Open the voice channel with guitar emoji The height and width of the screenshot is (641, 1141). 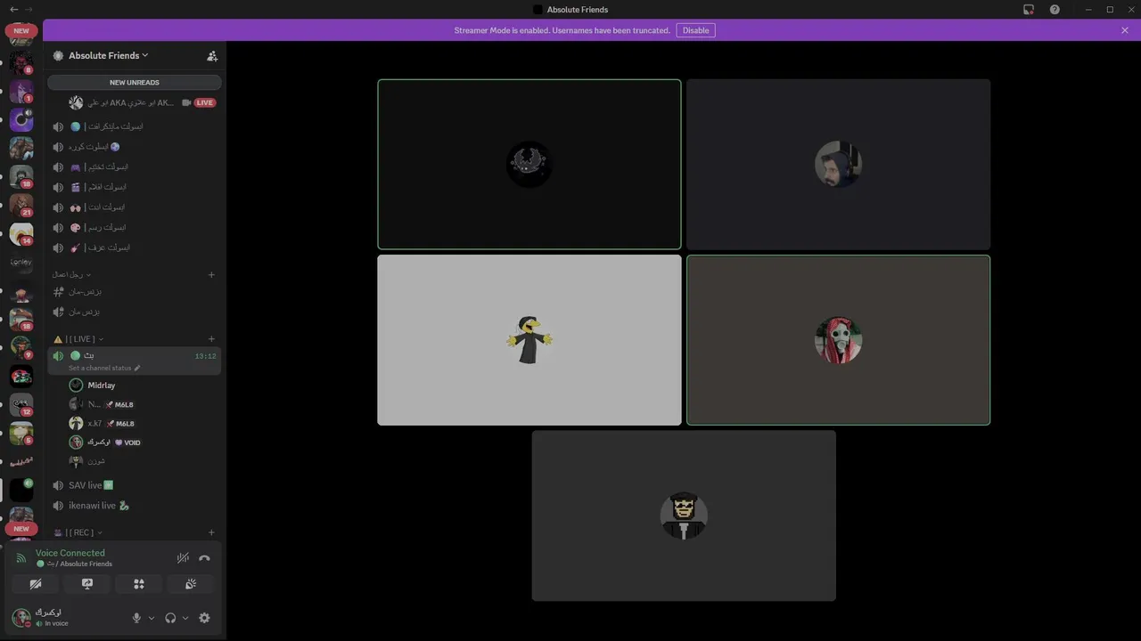point(134,247)
